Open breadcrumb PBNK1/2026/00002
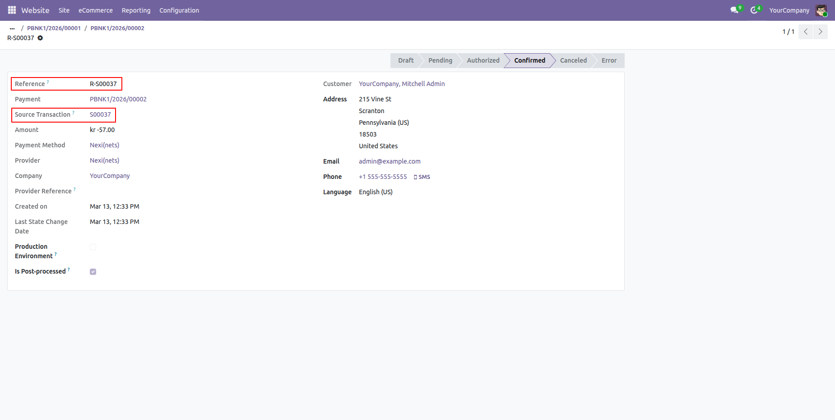This screenshot has height=420, width=835. tap(117, 28)
